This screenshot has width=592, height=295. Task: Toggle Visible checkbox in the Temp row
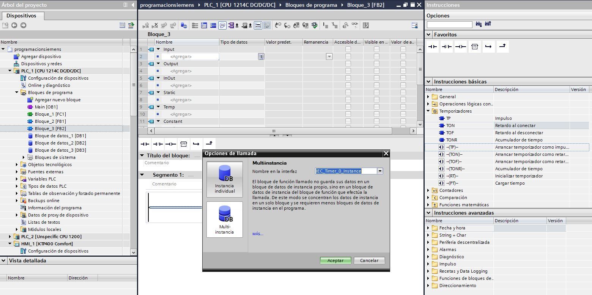tap(376, 107)
